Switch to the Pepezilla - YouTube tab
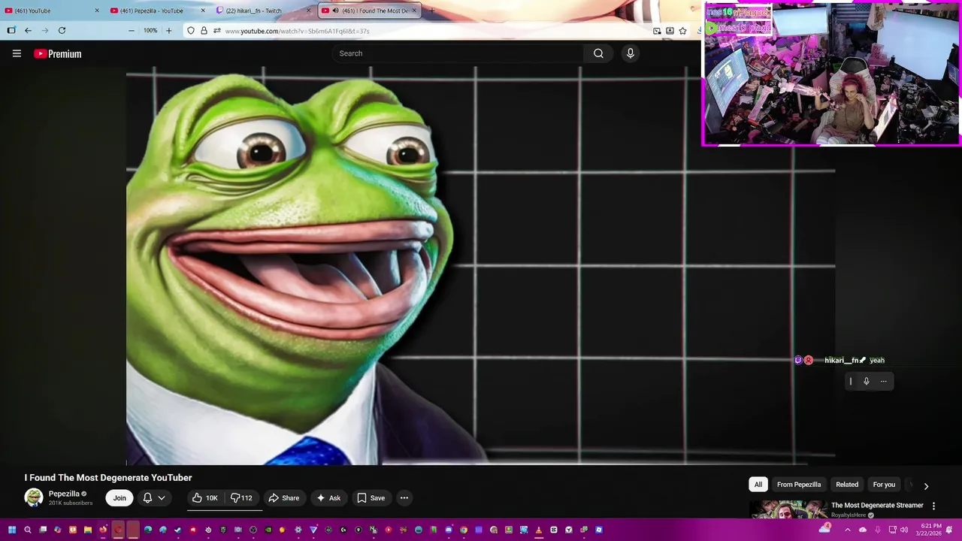 click(156, 11)
